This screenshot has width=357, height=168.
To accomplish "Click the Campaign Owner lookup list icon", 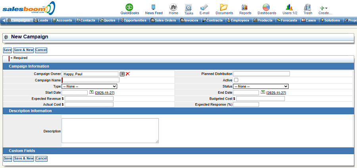I will coord(122,74).
